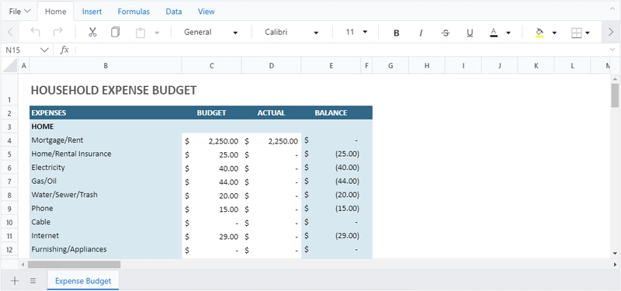Open the File menu
This screenshot has height=291, width=621.
19,12
